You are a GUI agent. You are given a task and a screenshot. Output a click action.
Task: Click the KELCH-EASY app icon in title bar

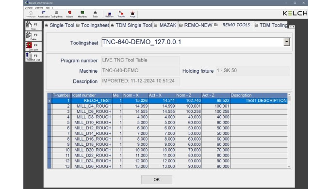pyautogui.click(x=26, y=3)
